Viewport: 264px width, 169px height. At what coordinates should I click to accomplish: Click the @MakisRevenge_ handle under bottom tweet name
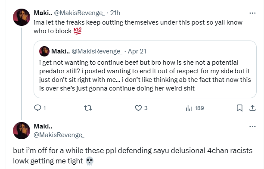click(59, 135)
